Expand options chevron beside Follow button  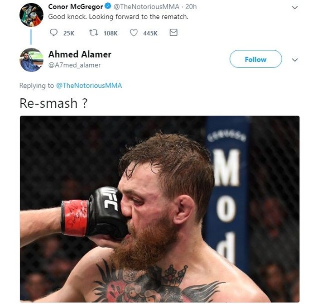pos(295,60)
